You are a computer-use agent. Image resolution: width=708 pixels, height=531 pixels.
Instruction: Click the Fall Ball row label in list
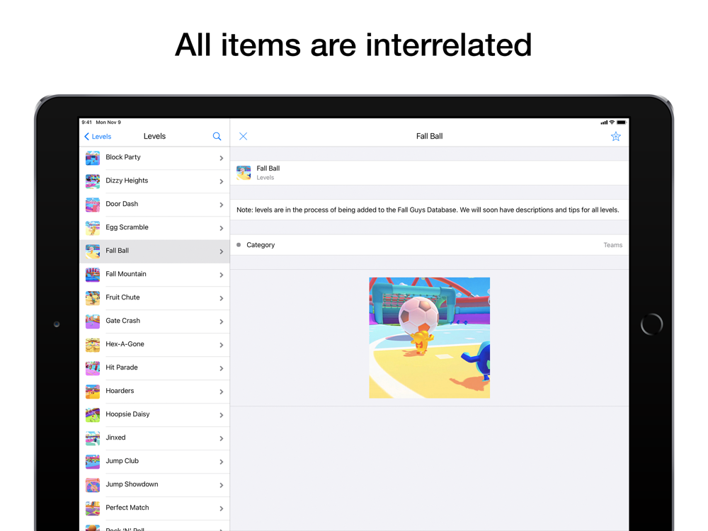[x=117, y=251]
